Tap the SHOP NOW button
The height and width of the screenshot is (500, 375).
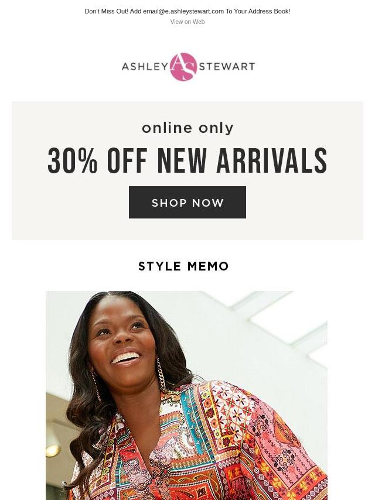pyautogui.click(x=187, y=203)
